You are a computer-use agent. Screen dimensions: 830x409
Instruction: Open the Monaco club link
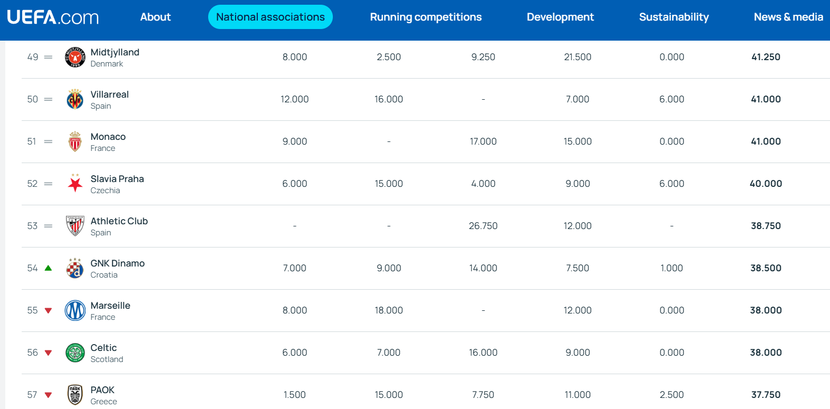point(108,137)
